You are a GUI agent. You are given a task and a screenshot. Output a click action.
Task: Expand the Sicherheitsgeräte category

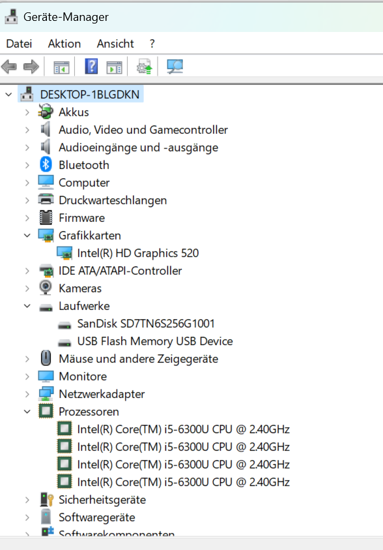coord(27,500)
